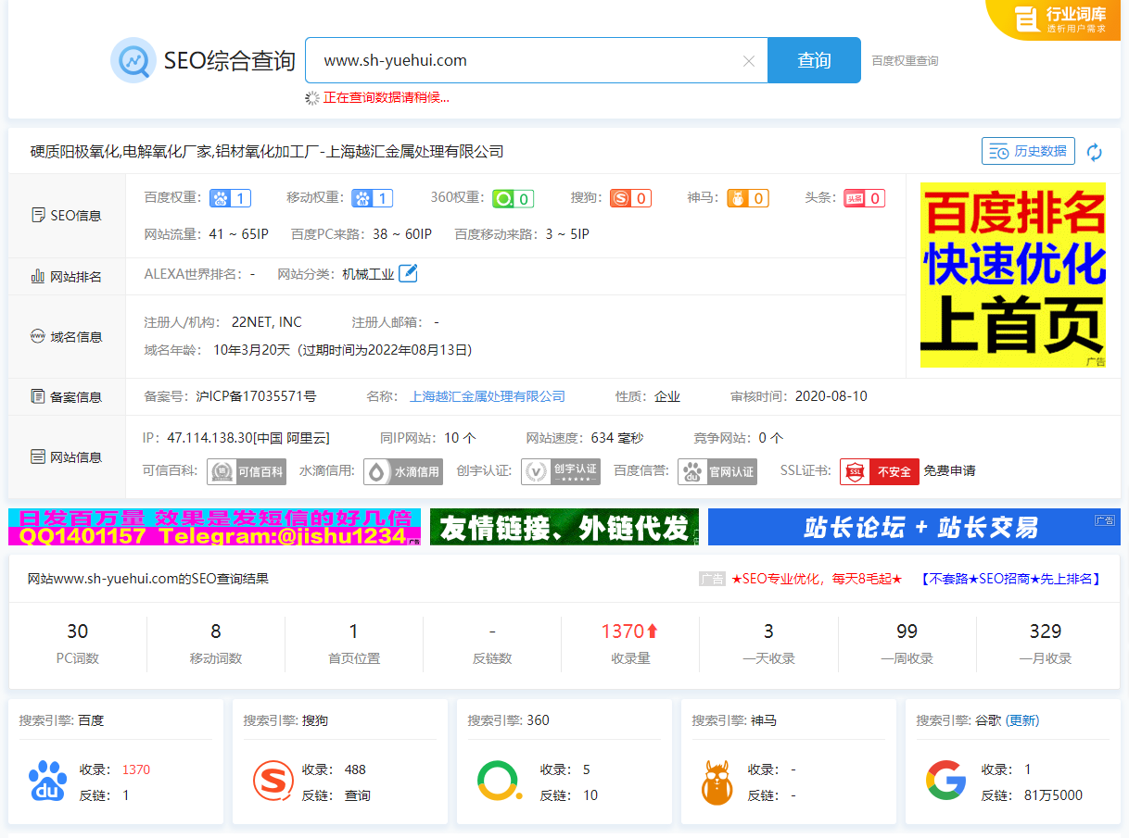Click the Baidu logo in the 百度 engine card
This screenshot has width=1129, height=838.
[x=47, y=781]
